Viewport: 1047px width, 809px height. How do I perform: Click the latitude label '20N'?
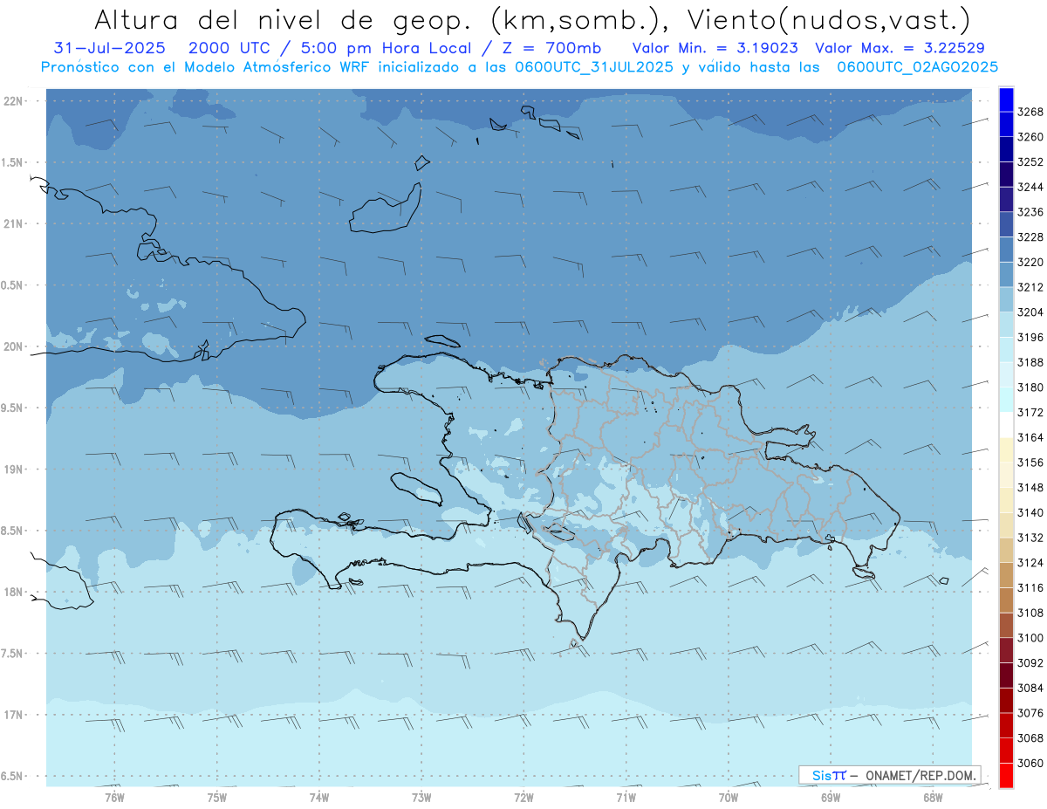pyautogui.click(x=14, y=346)
